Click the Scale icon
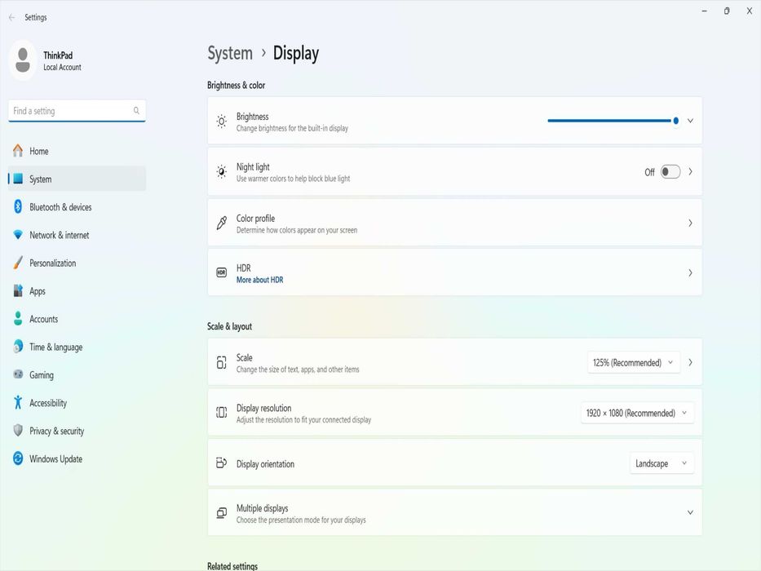761x571 pixels. tap(221, 362)
